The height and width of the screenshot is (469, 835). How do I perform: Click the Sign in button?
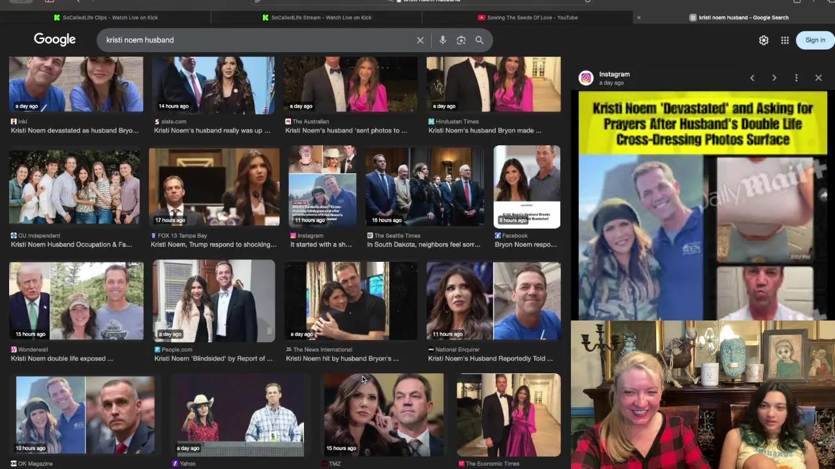(x=815, y=40)
